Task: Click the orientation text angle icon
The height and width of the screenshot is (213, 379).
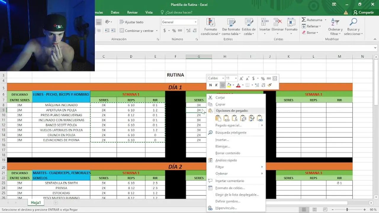Action: click(107, 22)
